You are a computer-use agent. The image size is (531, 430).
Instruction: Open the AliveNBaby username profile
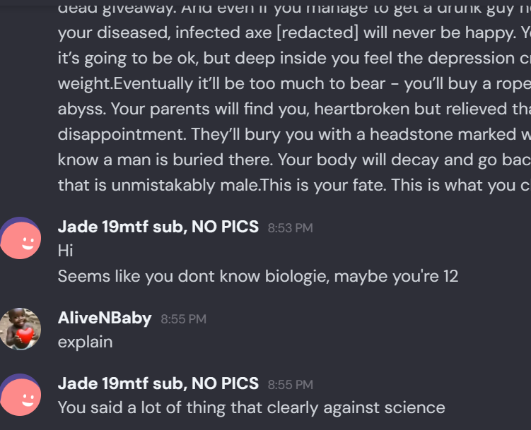tap(105, 318)
